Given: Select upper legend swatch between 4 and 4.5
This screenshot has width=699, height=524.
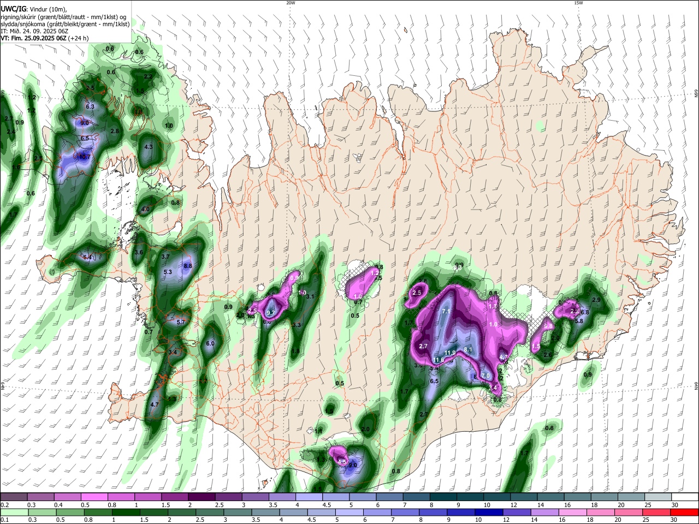Looking at the screenshot, I should pyautogui.click(x=309, y=497).
